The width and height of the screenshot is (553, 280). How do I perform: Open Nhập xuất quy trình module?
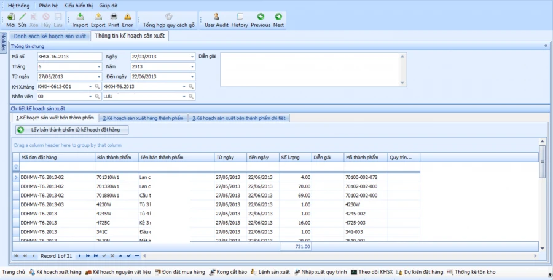coord(321,272)
